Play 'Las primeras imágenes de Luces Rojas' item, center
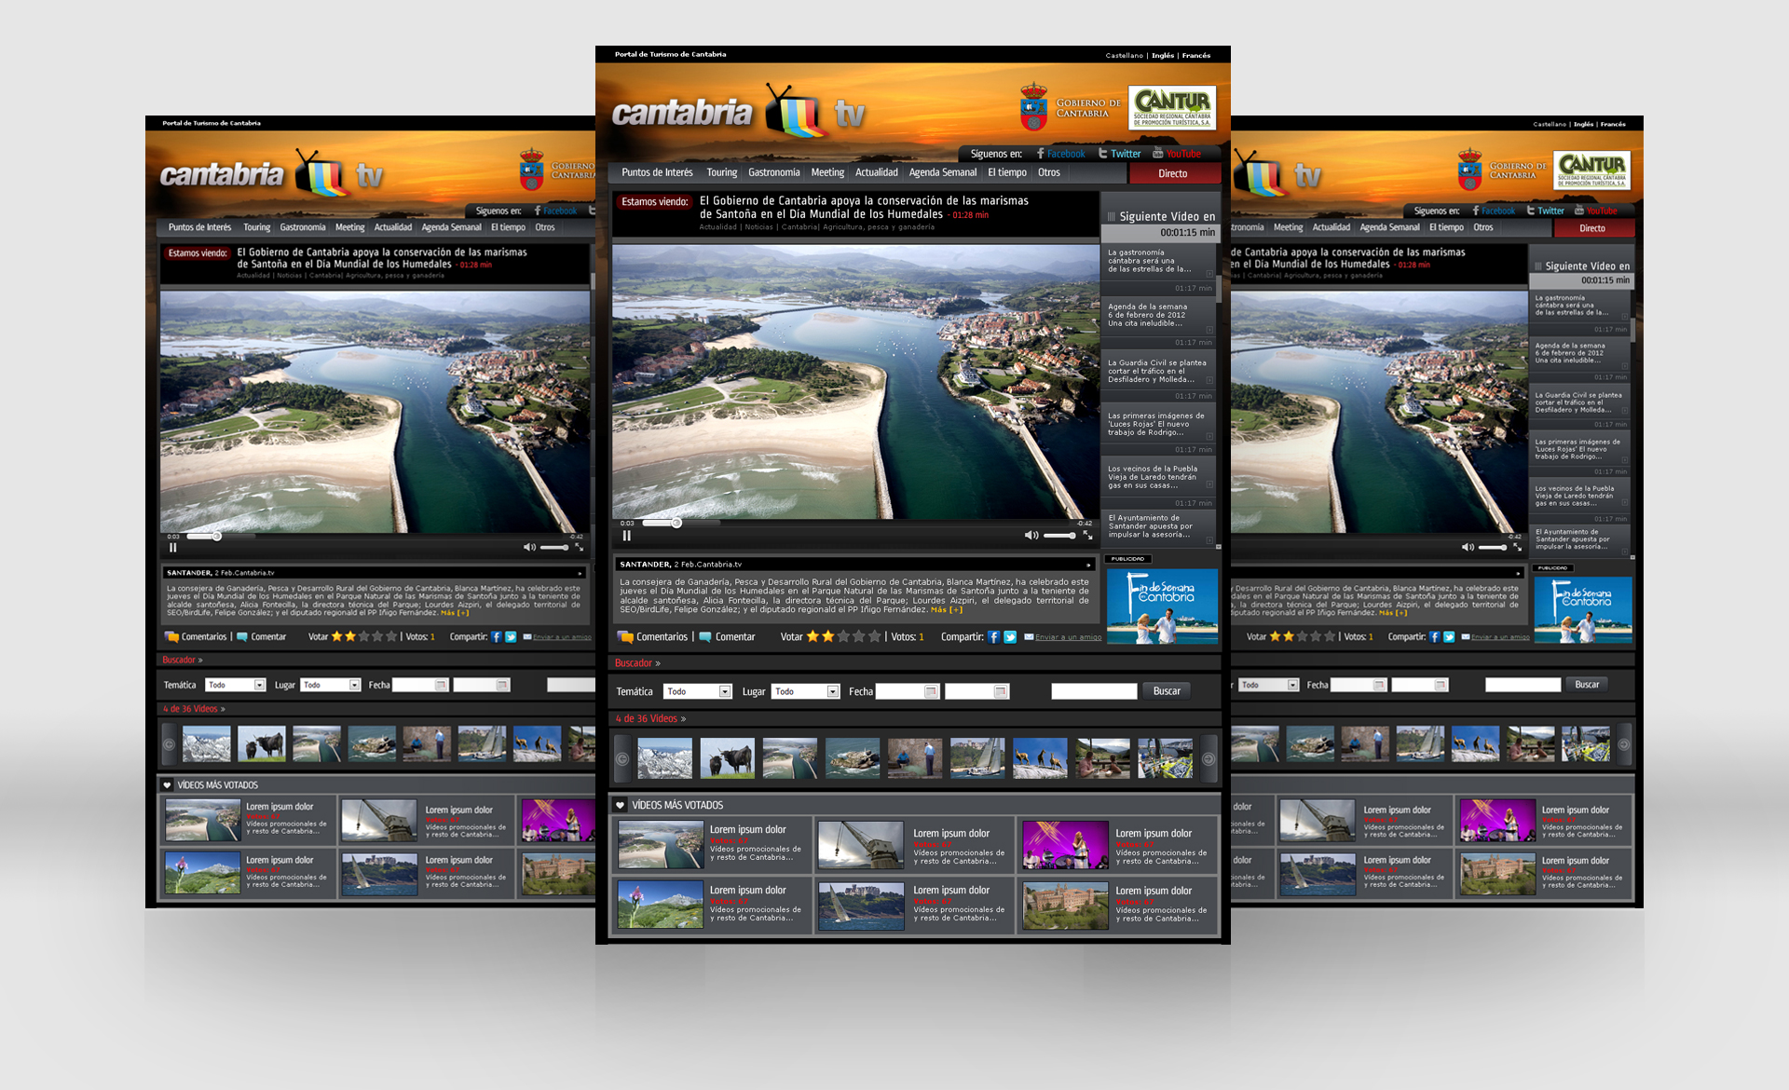1789x1090 pixels. click(1159, 430)
